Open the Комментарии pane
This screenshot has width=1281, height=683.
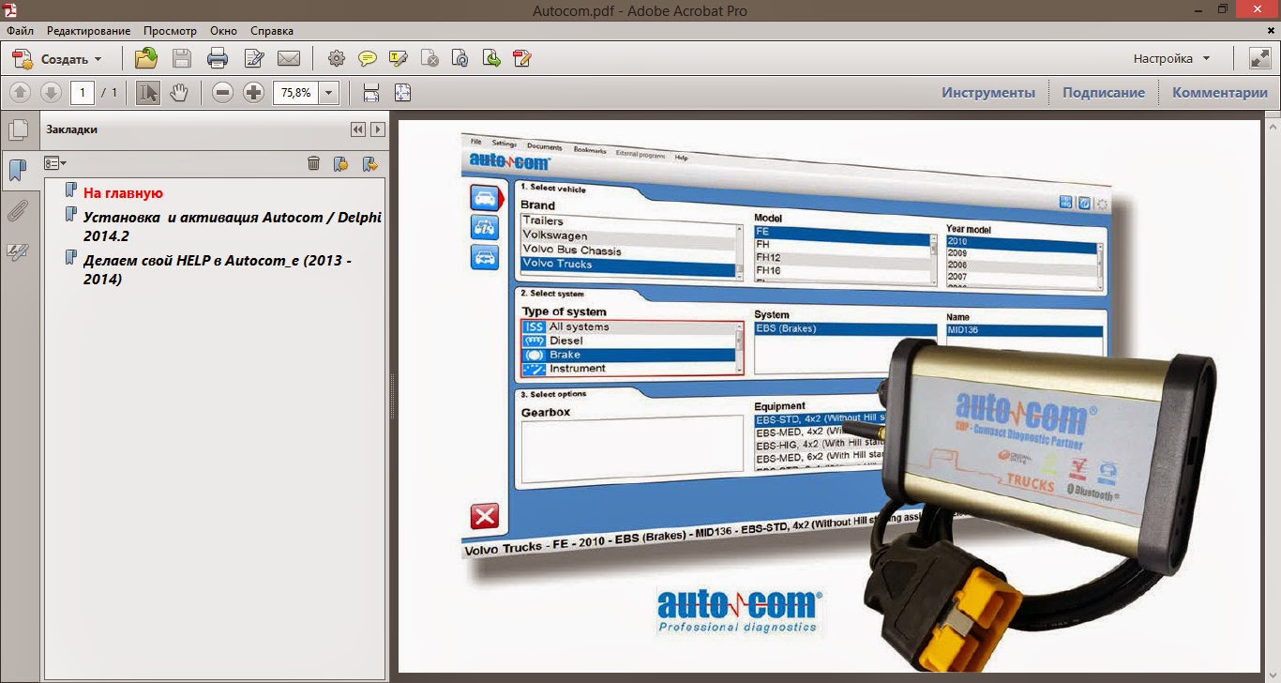coord(1220,93)
